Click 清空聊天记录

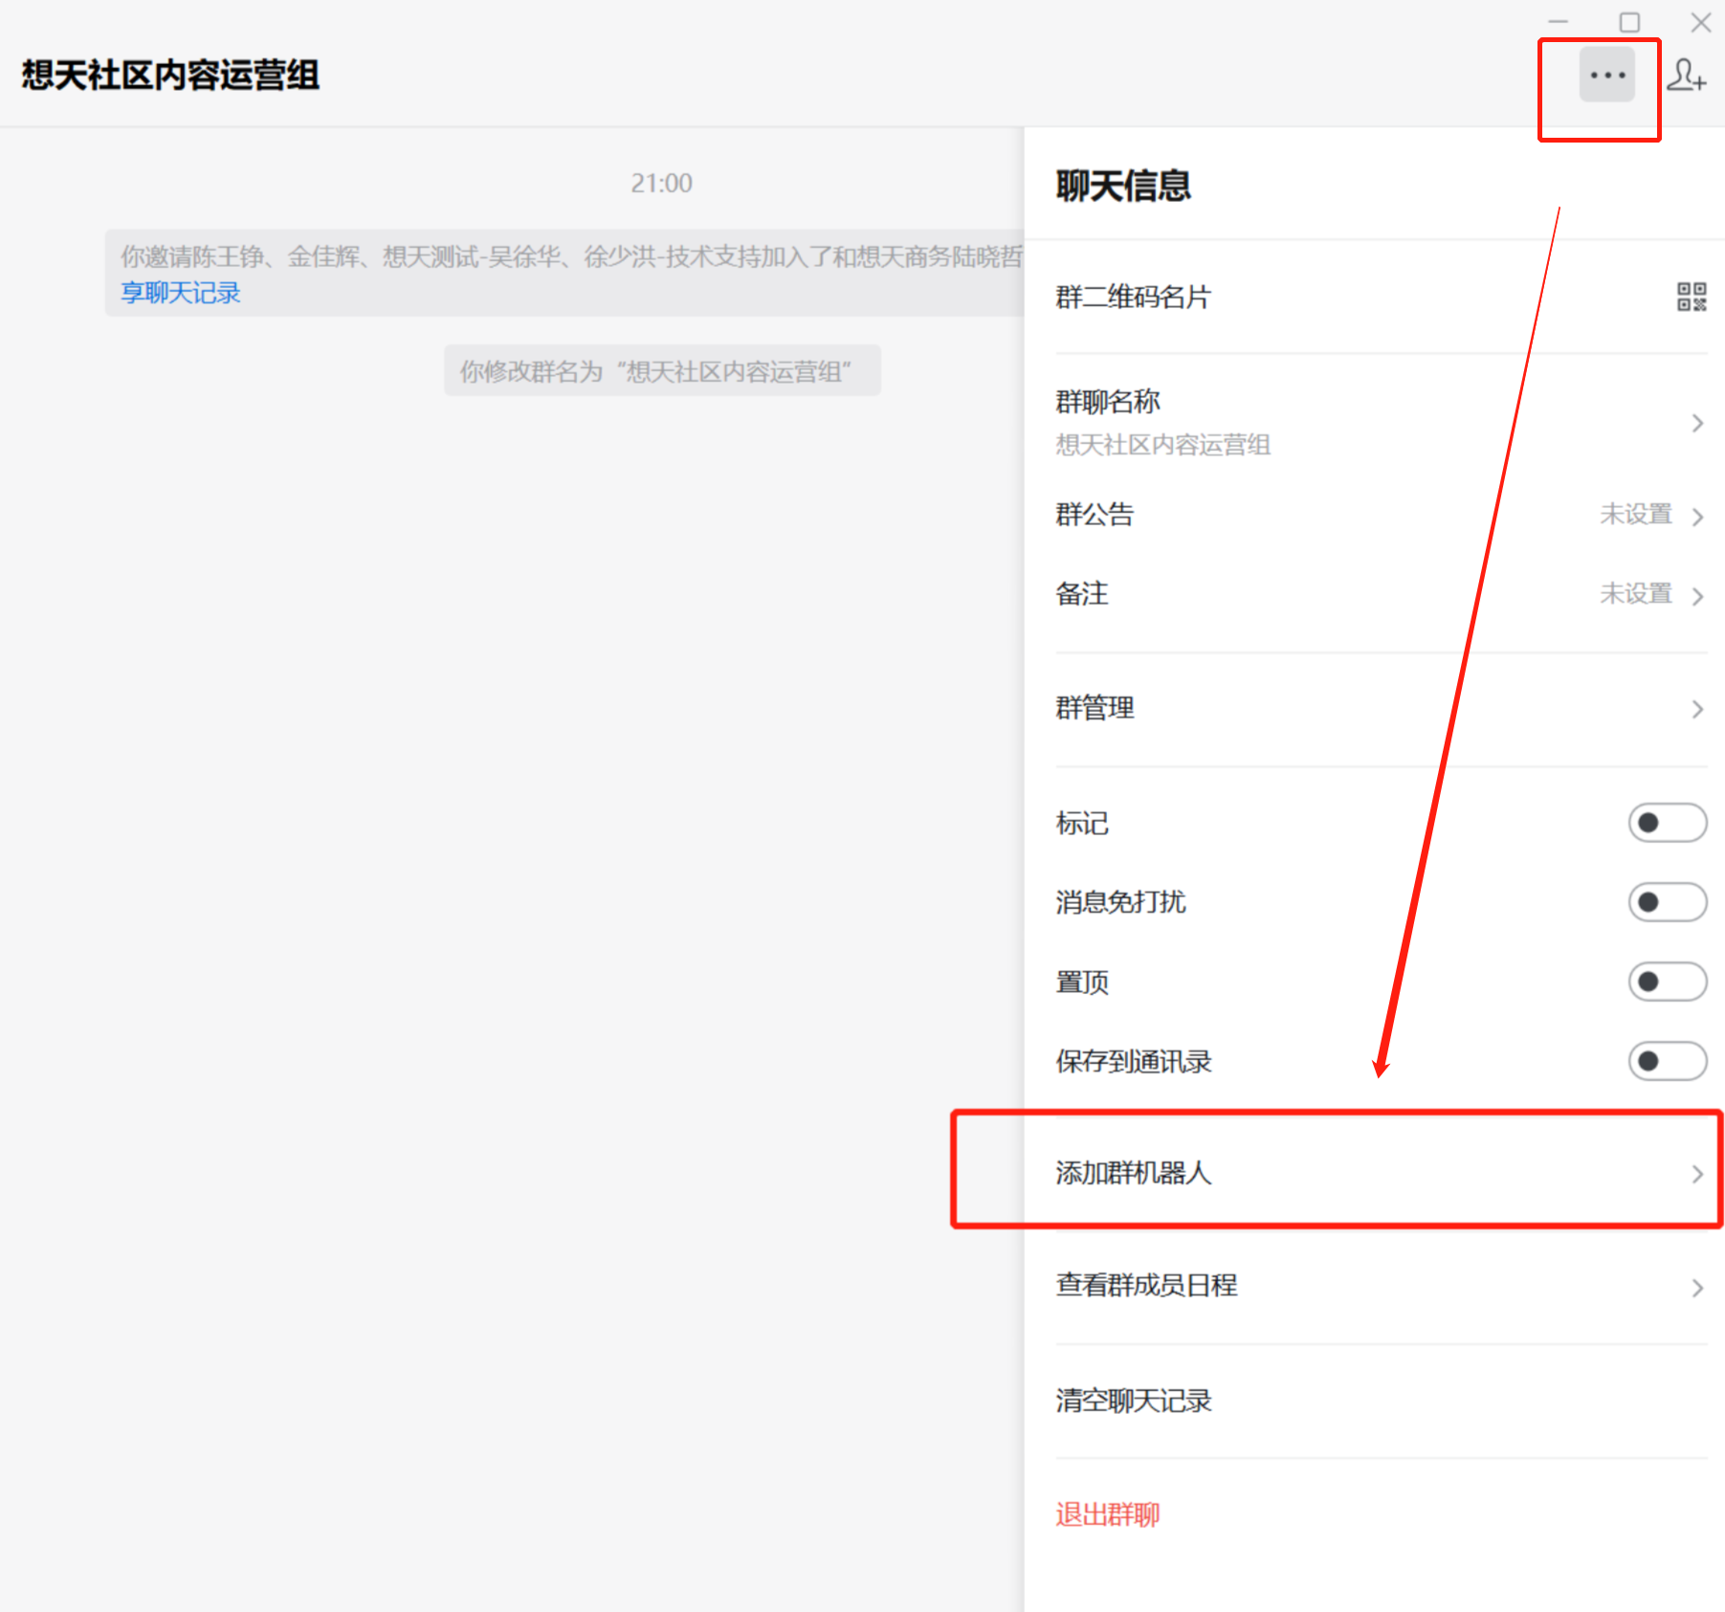pyautogui.click(x=1134, y=1401)
